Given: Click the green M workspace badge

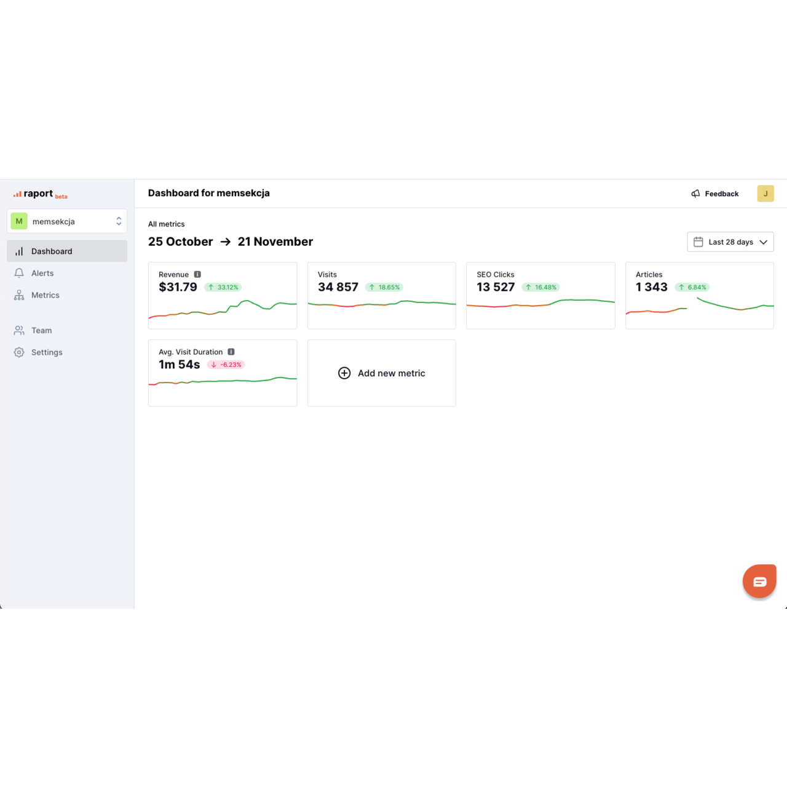Looking at the screenshot, I should pos(19,221).
